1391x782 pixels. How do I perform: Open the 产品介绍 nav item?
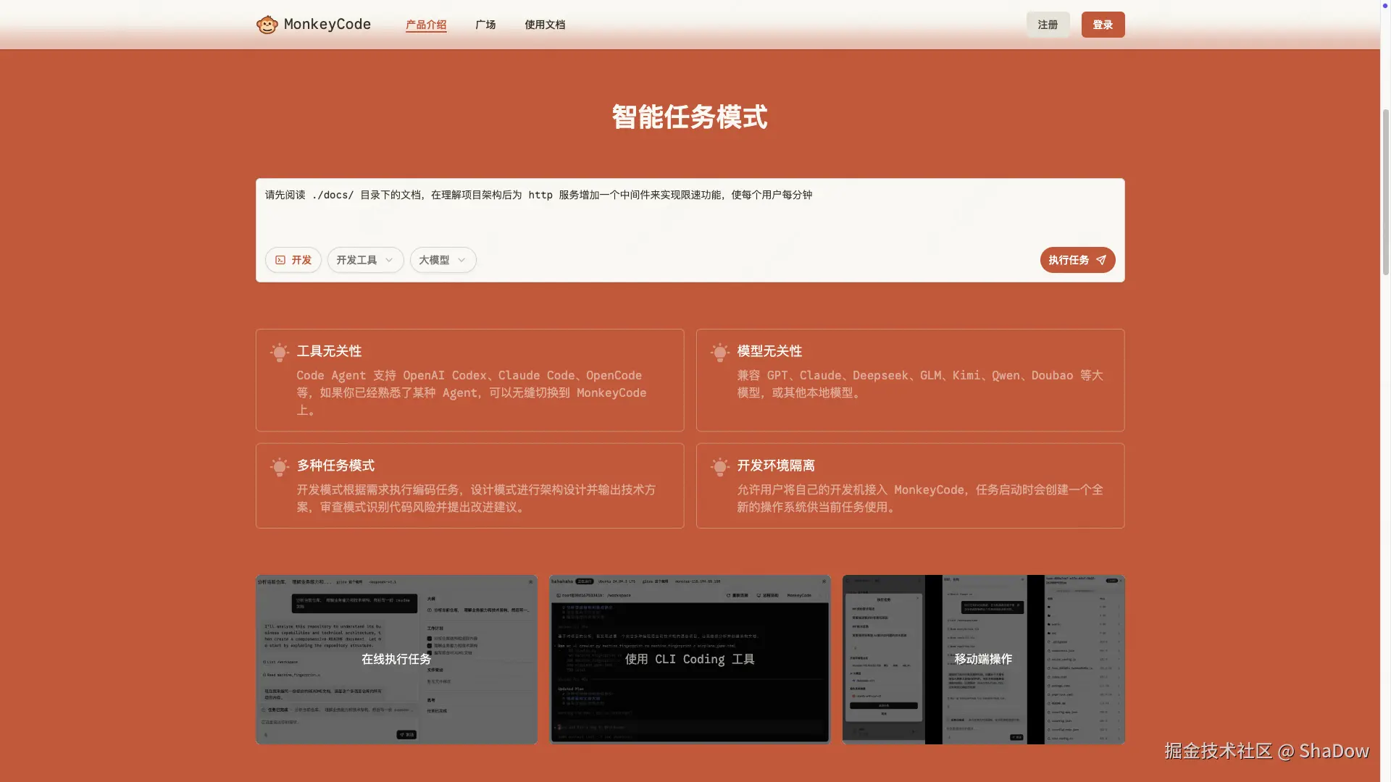tap(425, 24)
